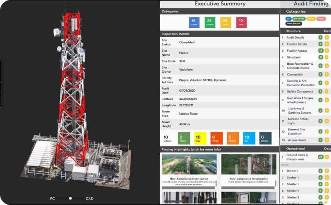
Task: Select the yellow 24 Minor category tile
Action: pyautogui.click(x=225, y=22)
